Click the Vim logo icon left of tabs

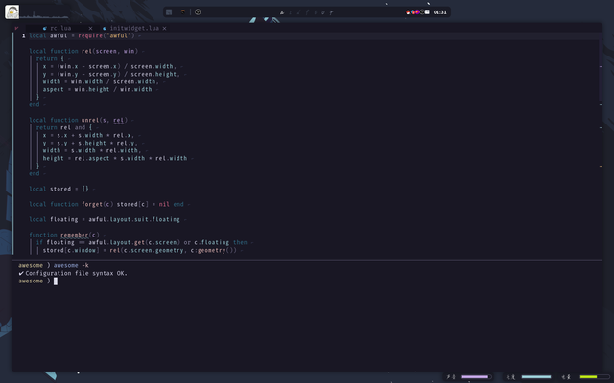pyautogui.click(x=16, y=28)
